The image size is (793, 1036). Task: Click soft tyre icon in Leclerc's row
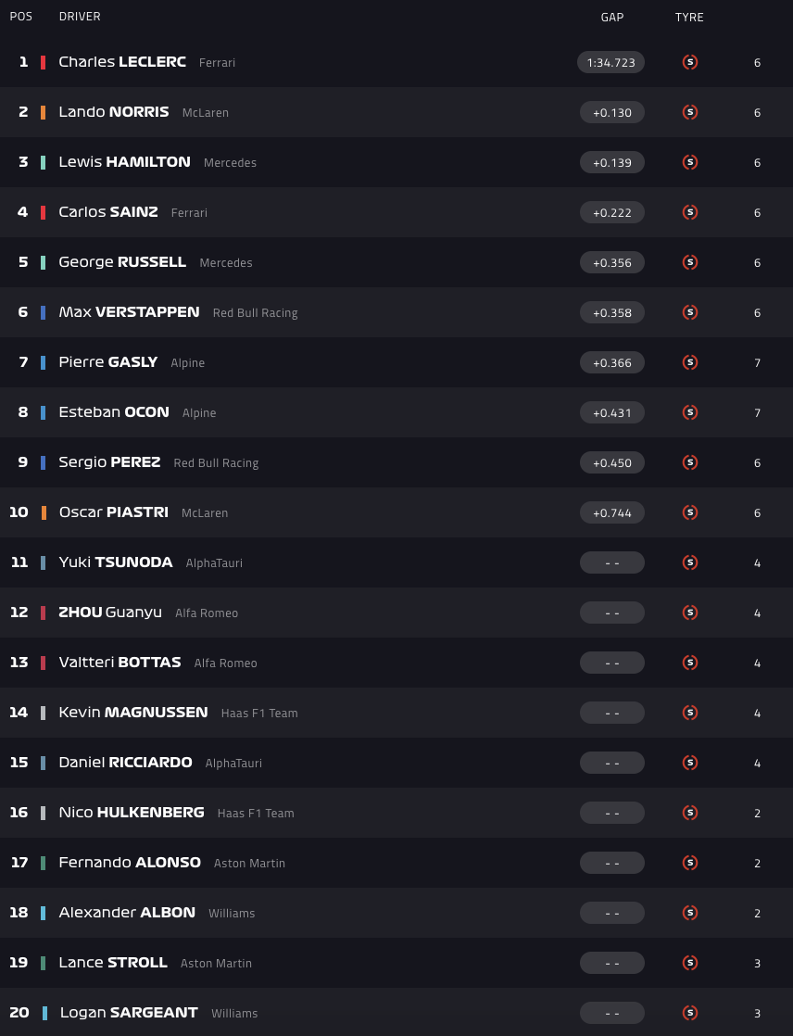[x=689, y=62]
